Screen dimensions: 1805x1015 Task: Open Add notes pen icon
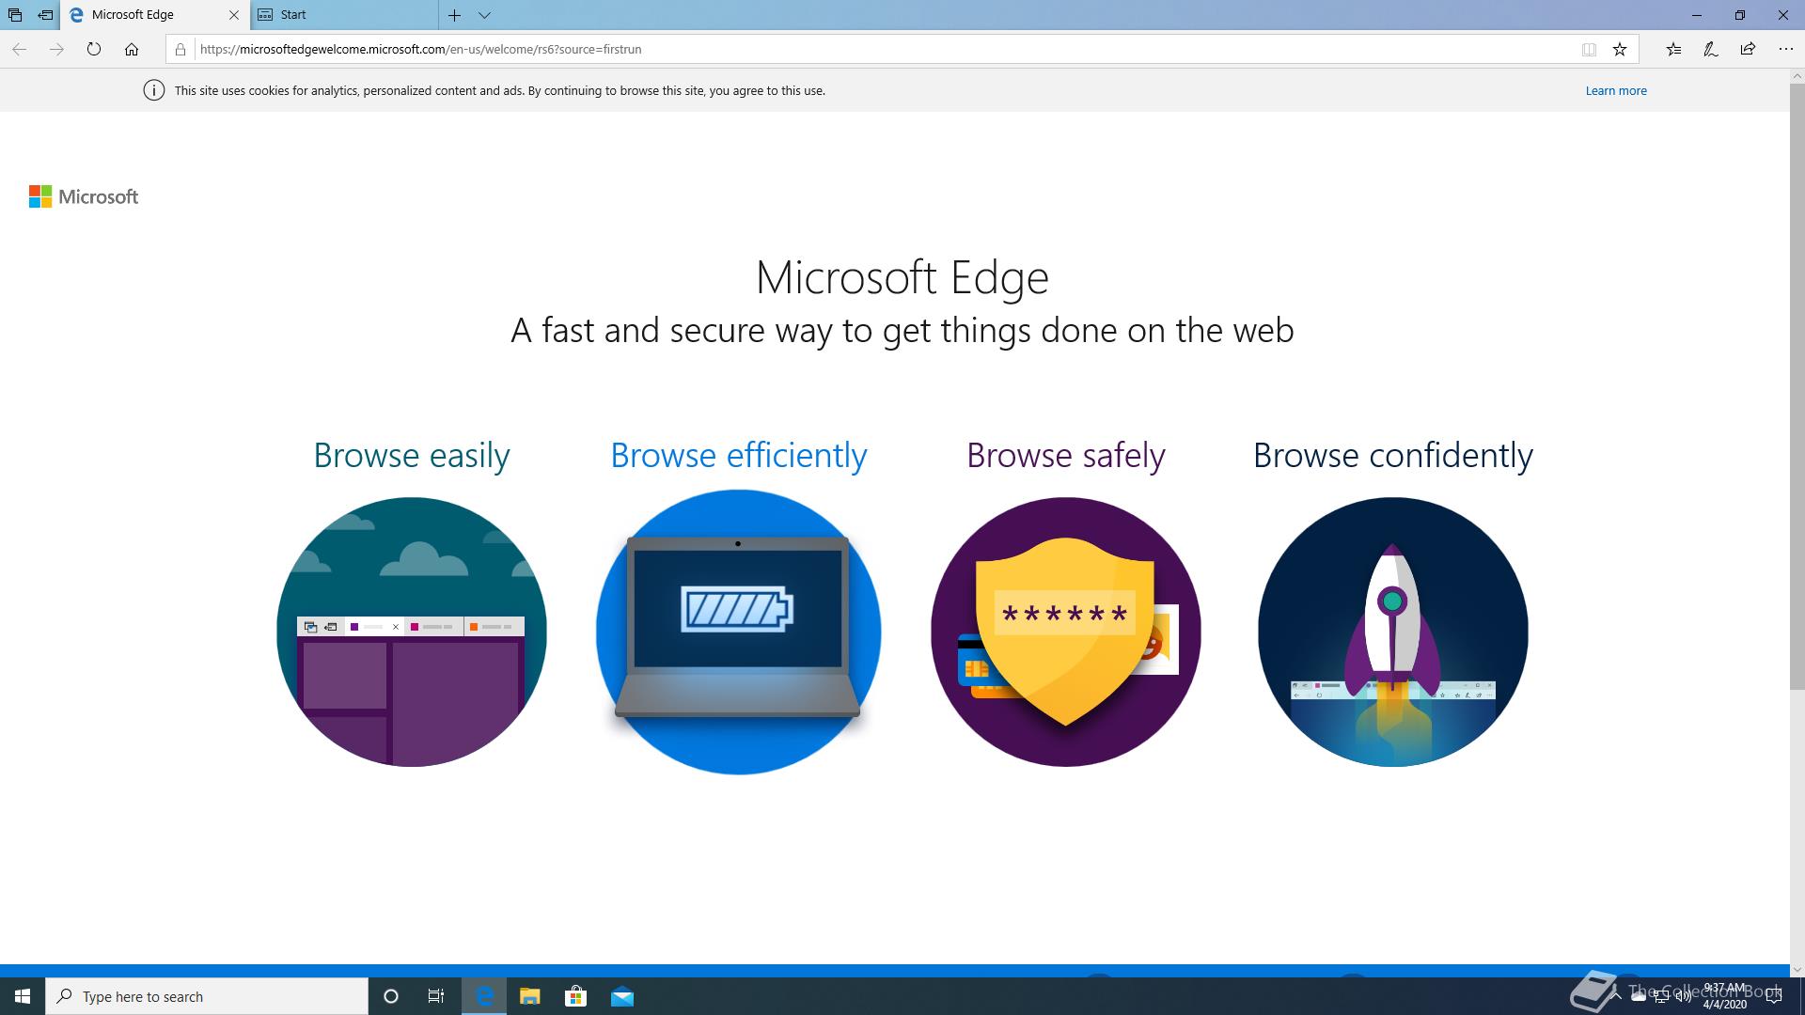(x=1711, y=49)
